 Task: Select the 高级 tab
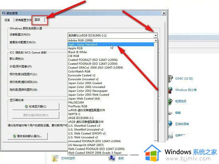coord(37,20)
